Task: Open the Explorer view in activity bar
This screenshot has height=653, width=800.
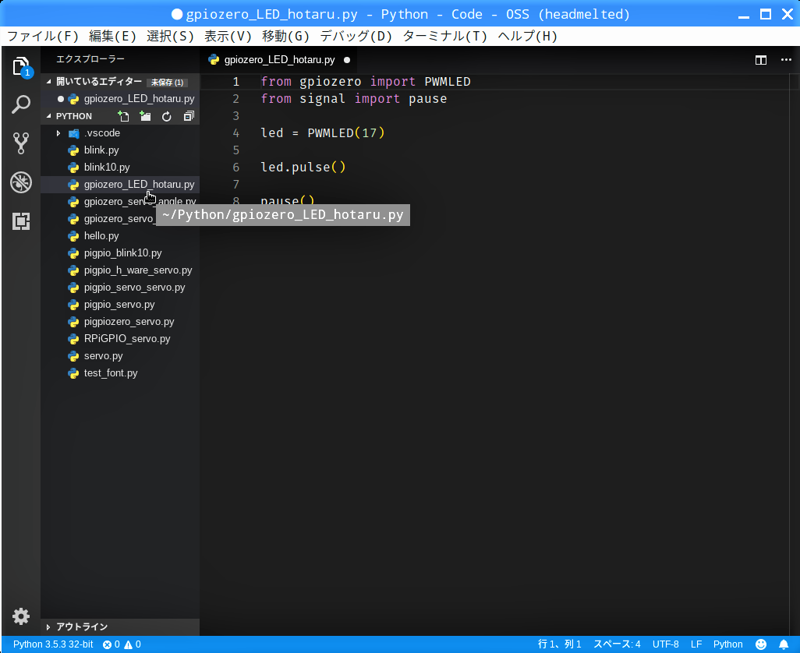Action: point(21,66)
